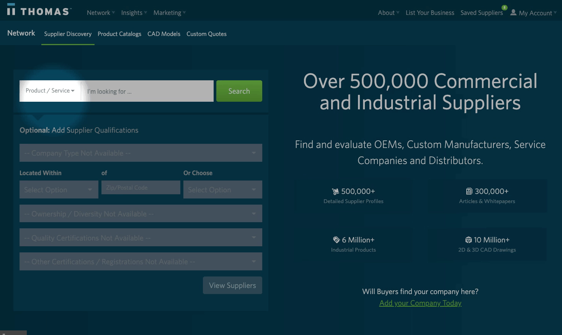
Task: Switch to the CAD Models tab
Action: [x=163, y=34]
